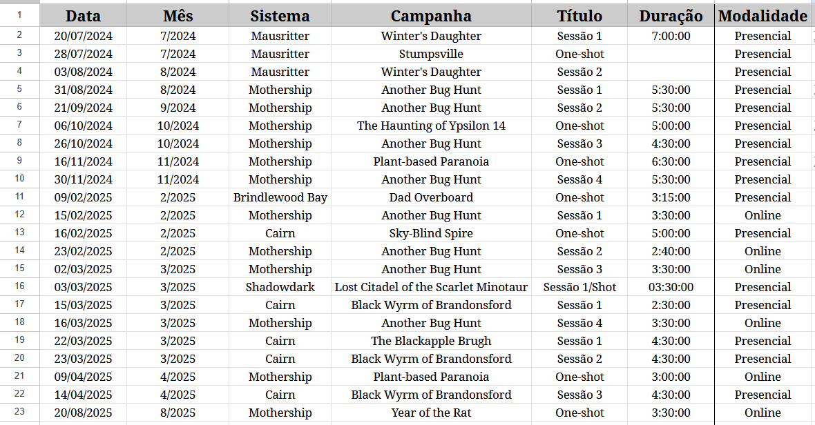815x425 pixels.
Task: Click the 'Sky-Blind Spire' campaign cell
Action: pos(431,233)
